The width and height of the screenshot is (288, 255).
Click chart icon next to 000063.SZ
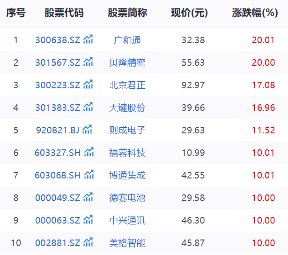point(88,220)
